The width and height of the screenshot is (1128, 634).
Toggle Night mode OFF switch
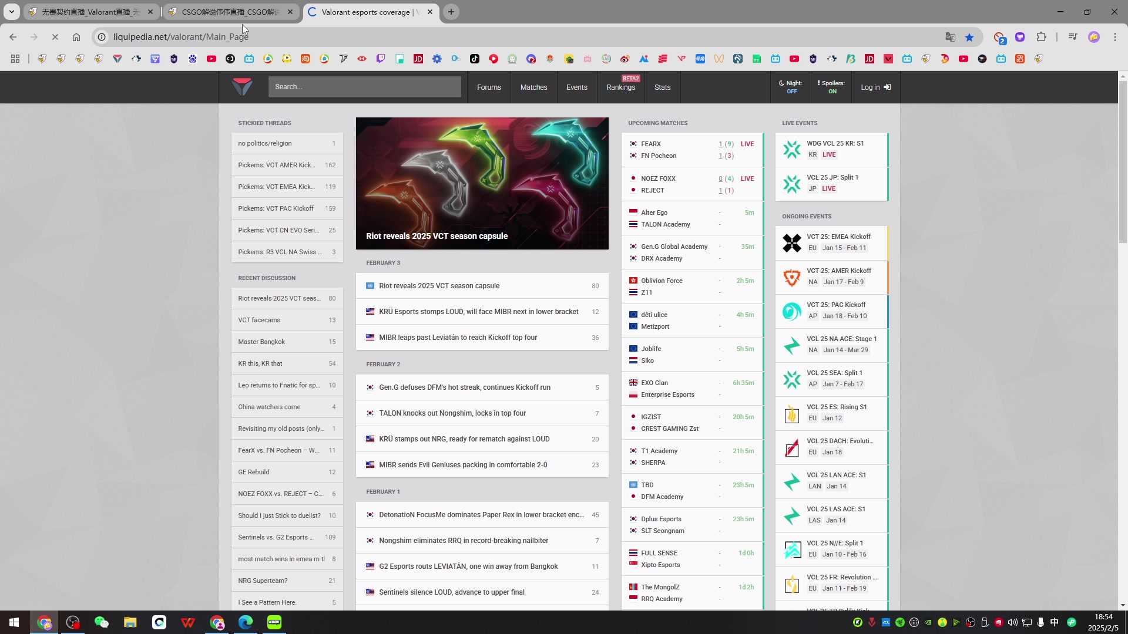(790, 87)
